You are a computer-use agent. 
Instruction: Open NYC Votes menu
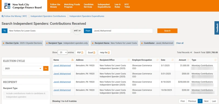127,6
